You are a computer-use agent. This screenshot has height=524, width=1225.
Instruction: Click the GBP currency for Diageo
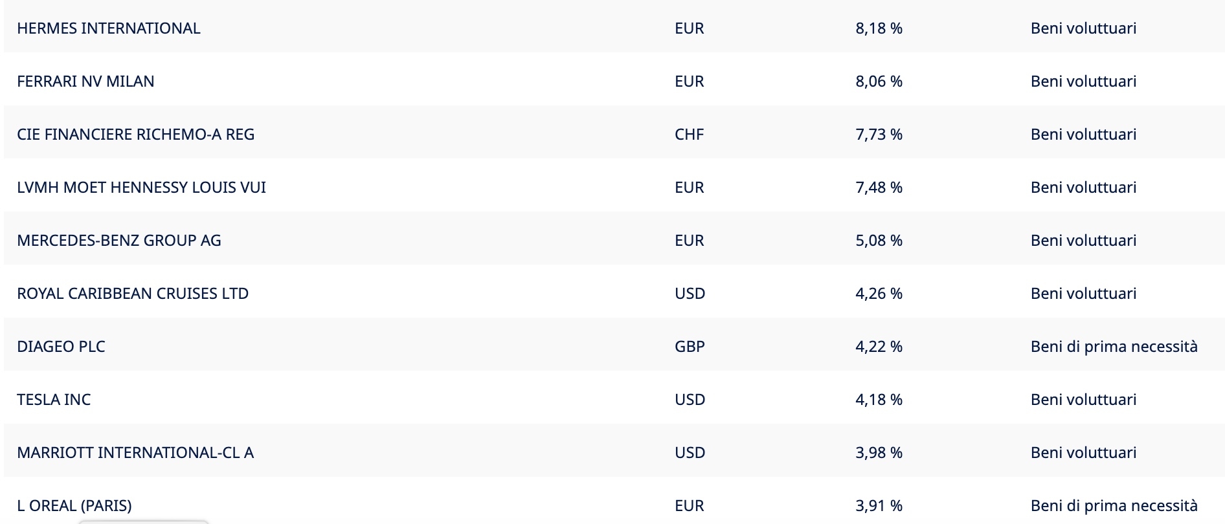[690, 347]
